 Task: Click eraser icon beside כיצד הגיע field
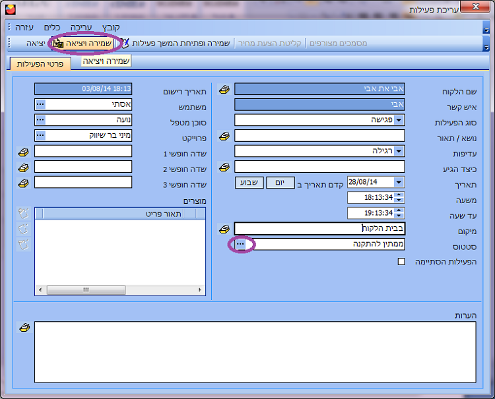224,167
